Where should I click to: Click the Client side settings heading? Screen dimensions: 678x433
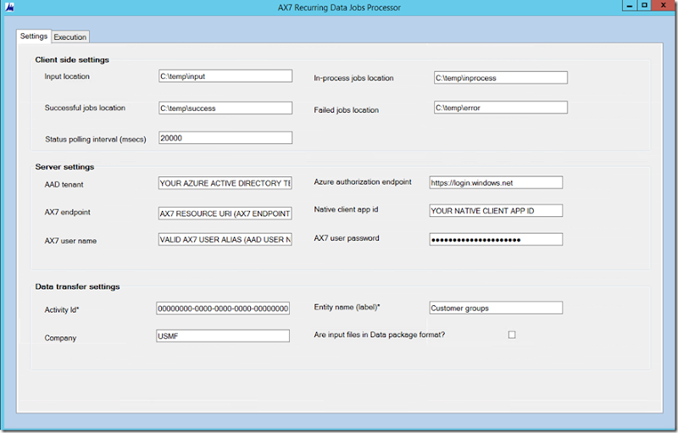click(x=72, y=59)
